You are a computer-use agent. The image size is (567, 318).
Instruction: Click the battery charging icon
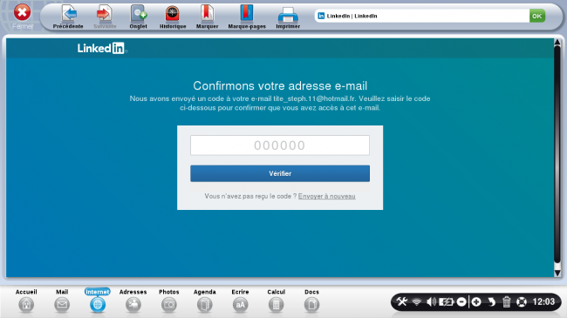[446, 301]
